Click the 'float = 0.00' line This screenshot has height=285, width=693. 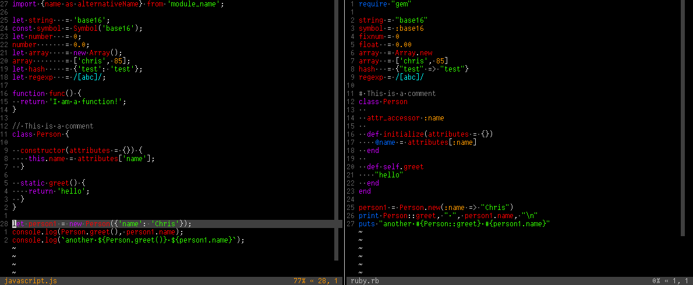point(386,45)
